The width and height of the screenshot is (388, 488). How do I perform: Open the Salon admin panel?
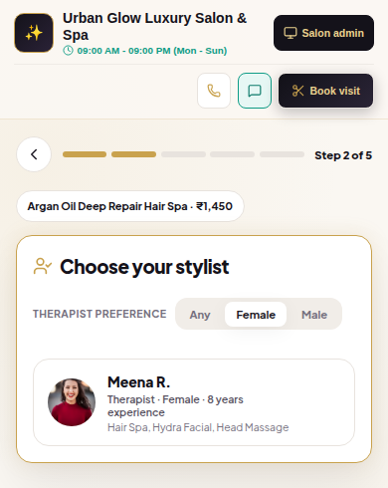click(x=323, y=33)
